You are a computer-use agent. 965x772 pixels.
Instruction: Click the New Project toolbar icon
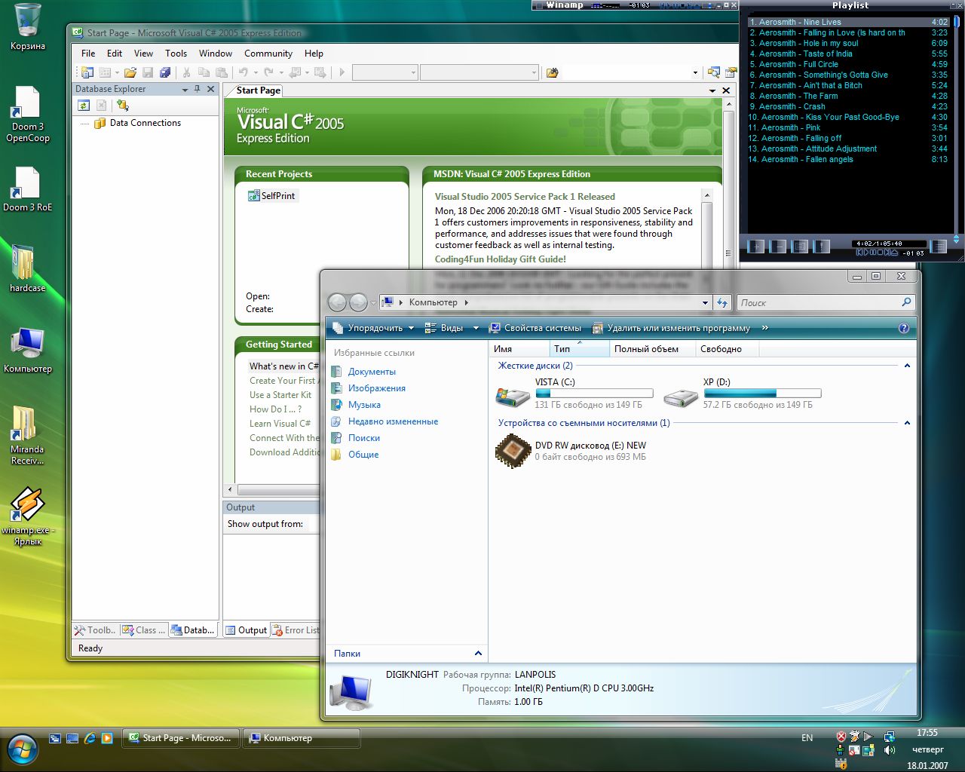pyautogui.click(x=87, y=72)
